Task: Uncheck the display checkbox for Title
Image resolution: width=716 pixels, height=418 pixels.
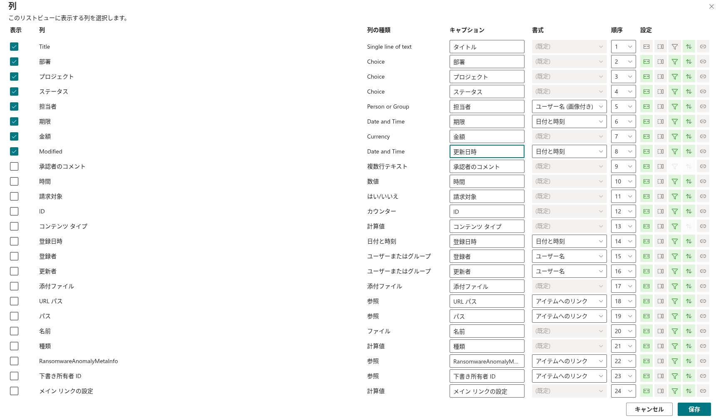Action: coord(14,47)
